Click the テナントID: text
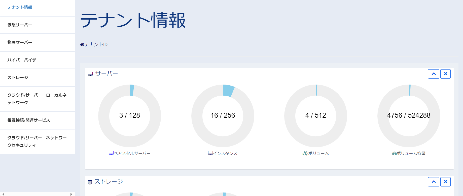463x196 pixels. [x=96, y=45]
